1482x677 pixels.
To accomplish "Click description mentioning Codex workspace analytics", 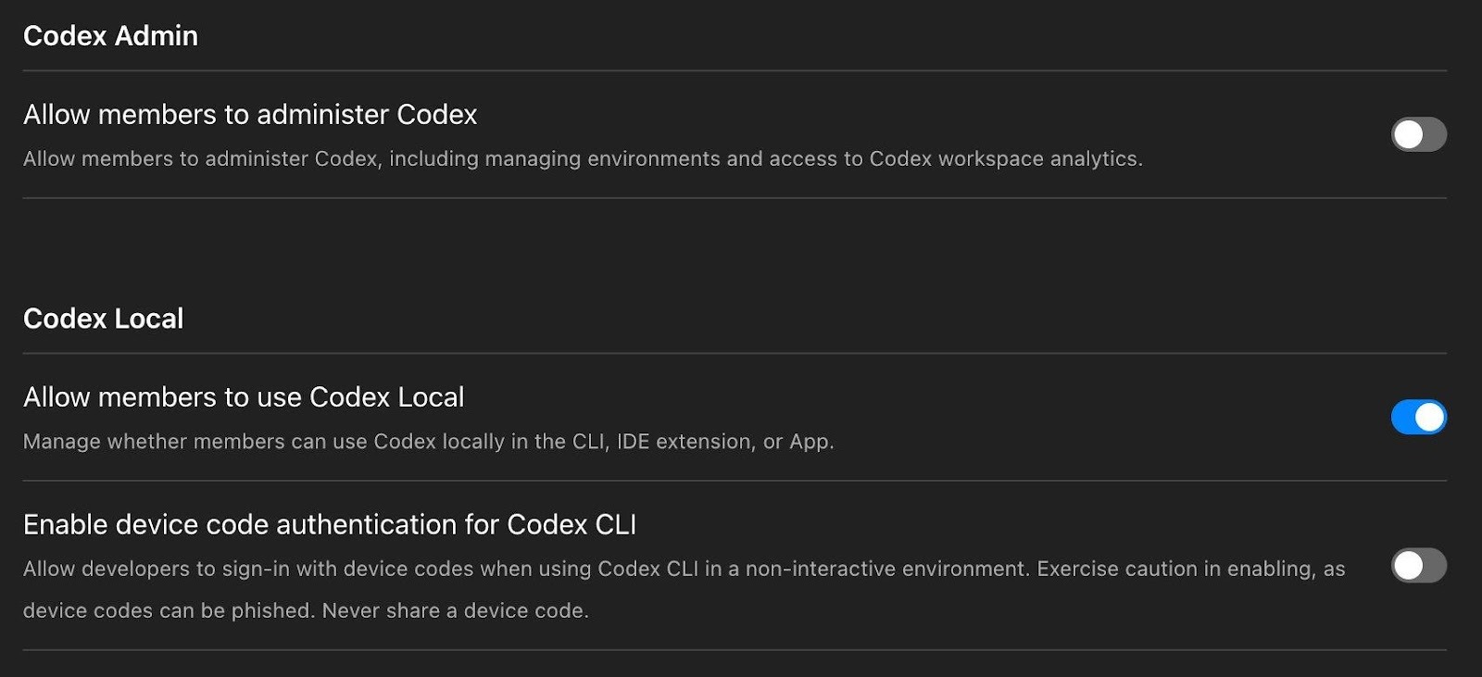I will [583, 158].
